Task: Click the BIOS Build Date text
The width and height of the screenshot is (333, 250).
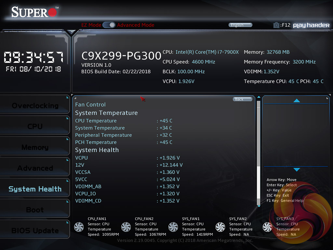Action: click(116, 72)
